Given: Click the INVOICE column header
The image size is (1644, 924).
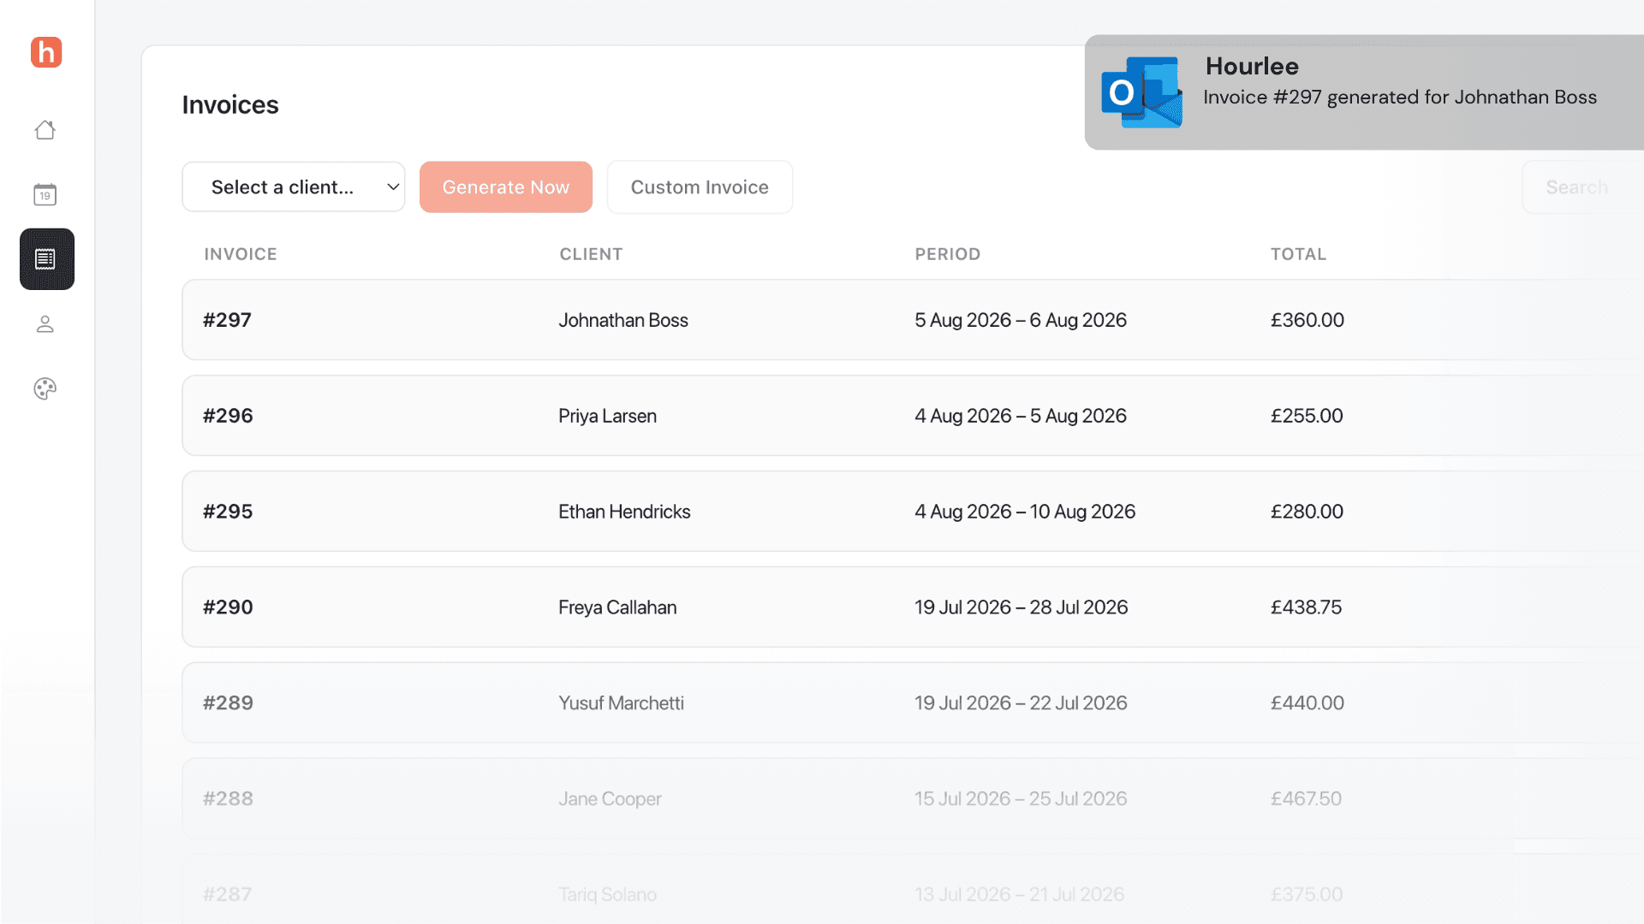Looking at the screenshot, I should (x=241, y=254).
